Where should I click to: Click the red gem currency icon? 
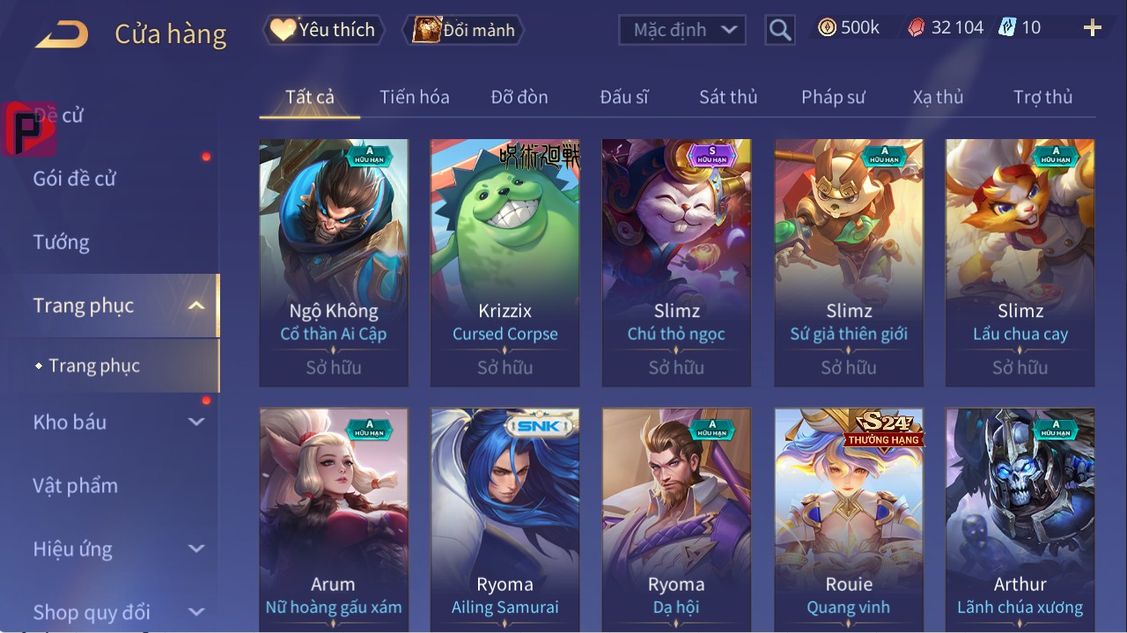(917, 28)
